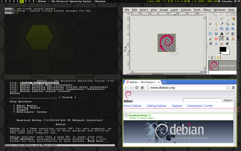Switch to the Undo History dock tab

pos(218,58)
